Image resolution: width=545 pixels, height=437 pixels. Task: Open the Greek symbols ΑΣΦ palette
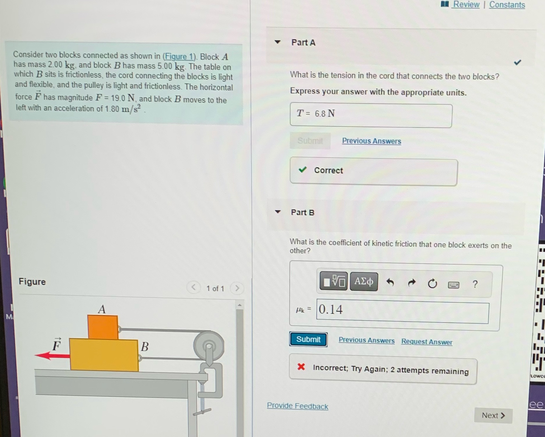364,281
